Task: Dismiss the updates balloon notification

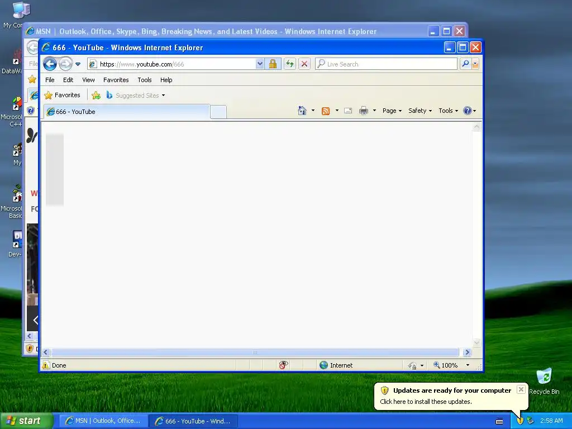Action: coord(521,389)
